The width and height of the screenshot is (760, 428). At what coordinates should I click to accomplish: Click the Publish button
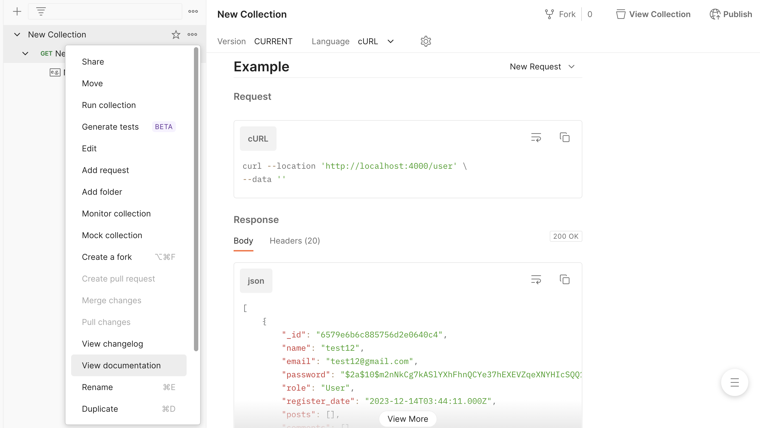pyautogui.click(x=731, y=14)
